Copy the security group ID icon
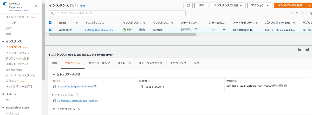Viewport: 312px width, 115px height. coord(55,101)
